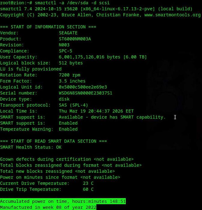Click the Drive Trip Temperature 60 C value
The image size is (202, 210).
[88, 189]
